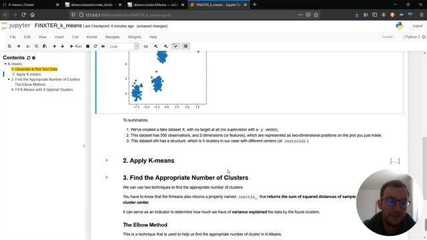Image resolution: width=427 pixels, height=240 pixels.
Task: Jump to '1. Generate & Plot Test Data'
Action: click(34, 69)
